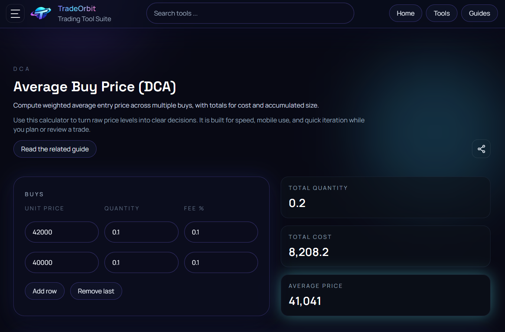Add a new buy row

click(x=45, y=291)
